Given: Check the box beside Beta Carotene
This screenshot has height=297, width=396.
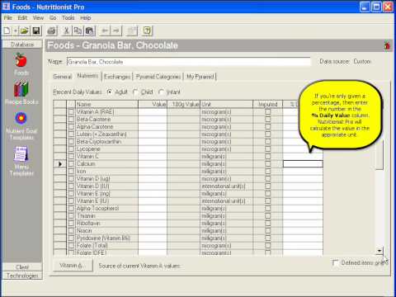Looking at the screenshot, I should coord(71,120).
